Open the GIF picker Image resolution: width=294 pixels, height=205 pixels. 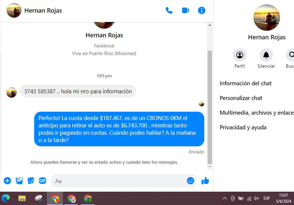(43, 181)
